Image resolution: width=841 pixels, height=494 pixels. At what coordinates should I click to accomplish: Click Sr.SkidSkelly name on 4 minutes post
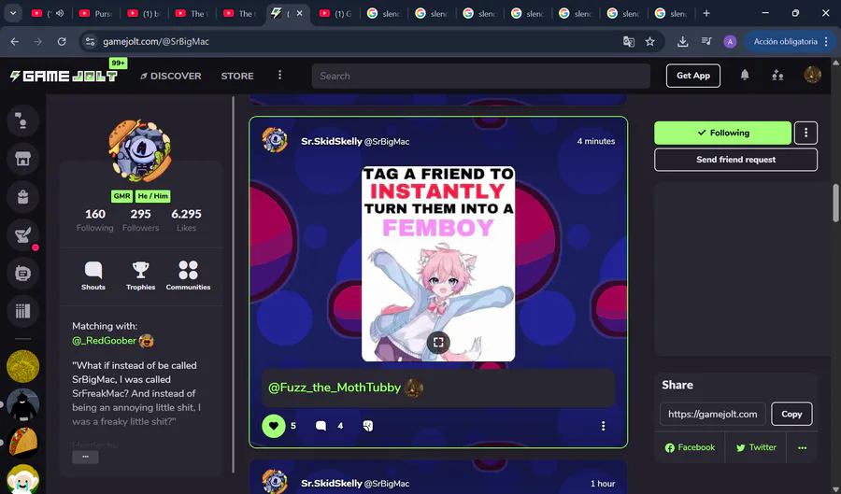332,141
